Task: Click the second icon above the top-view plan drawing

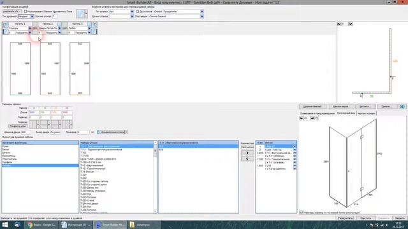Action: tap(350, 24)
